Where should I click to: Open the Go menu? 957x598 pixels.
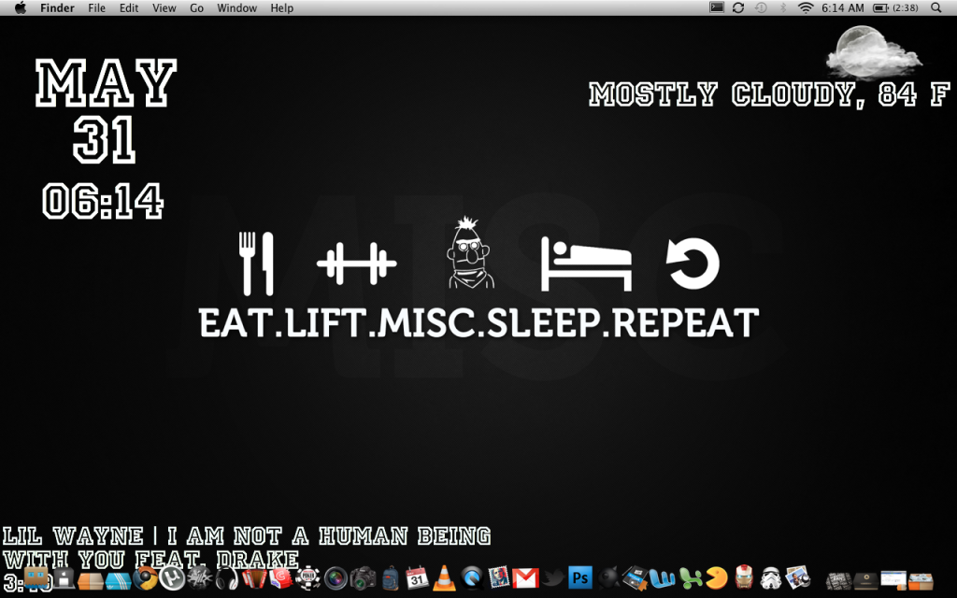coord(196,7)
